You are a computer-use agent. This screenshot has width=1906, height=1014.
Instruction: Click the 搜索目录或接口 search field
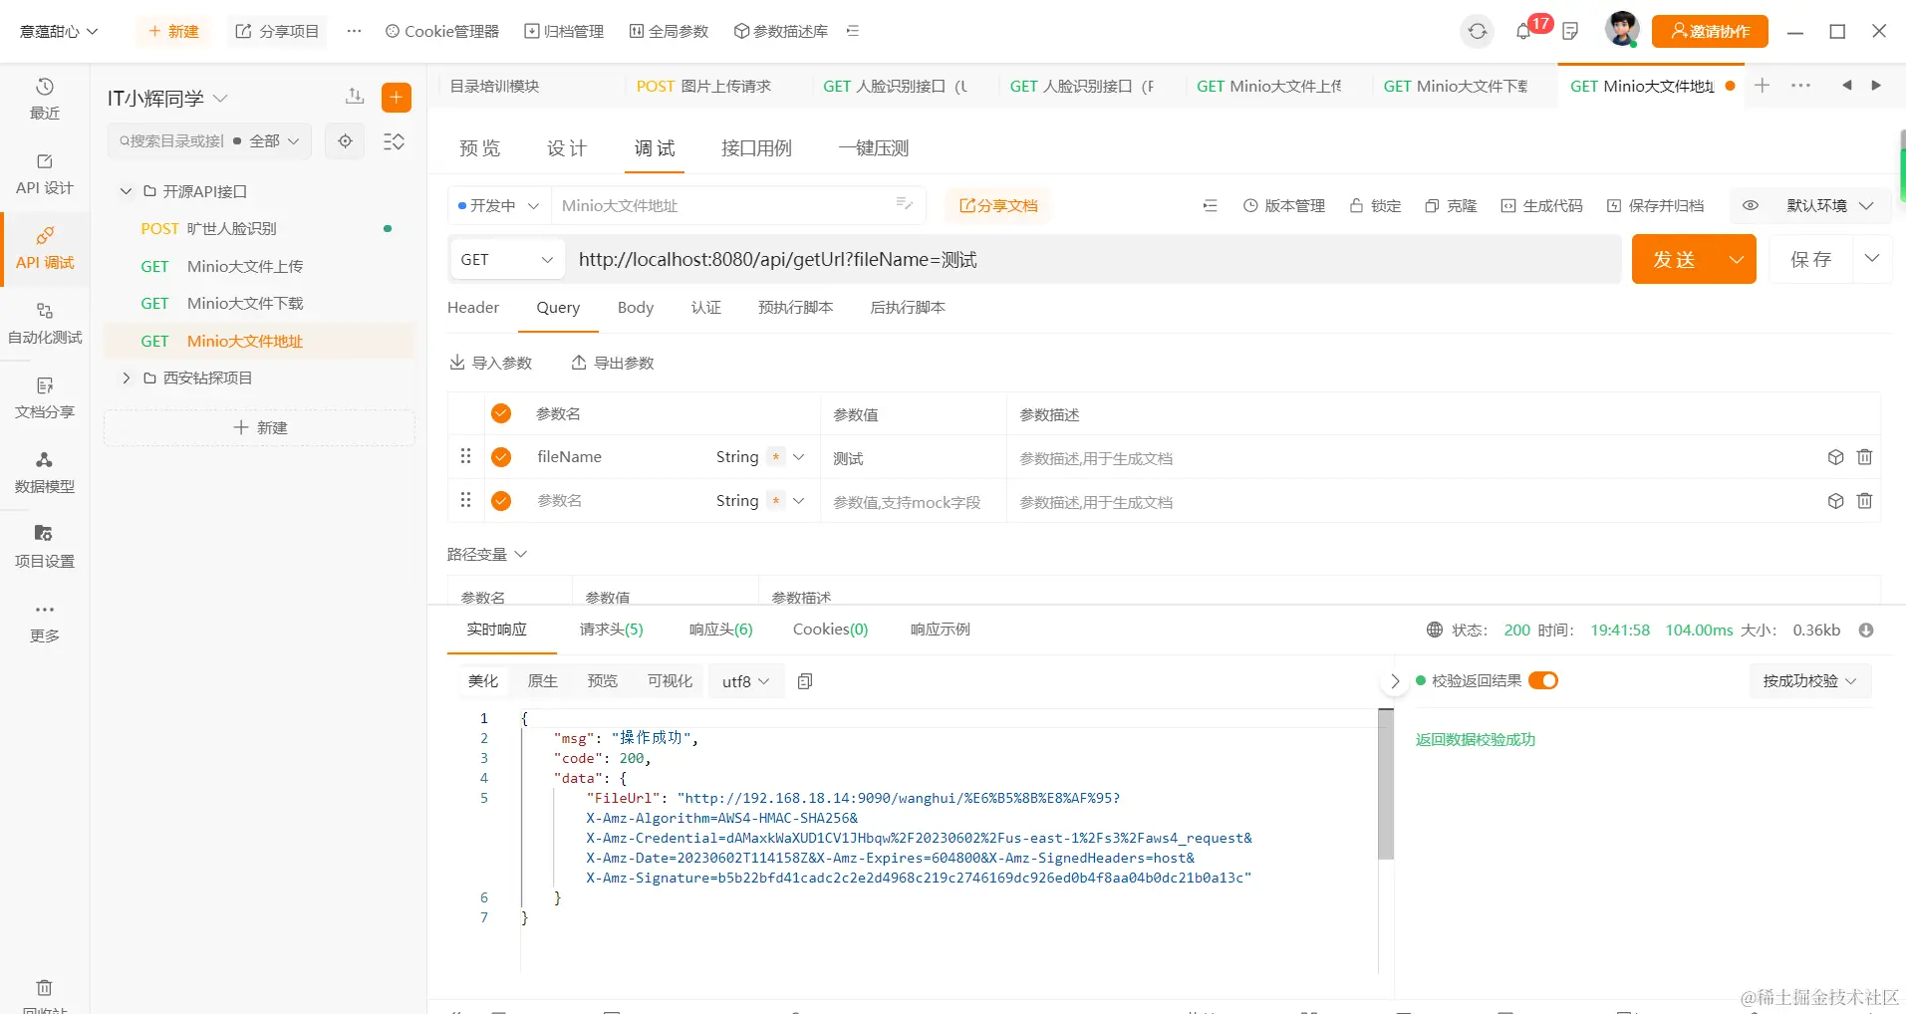pyautogui.click(x=171, y=141)
